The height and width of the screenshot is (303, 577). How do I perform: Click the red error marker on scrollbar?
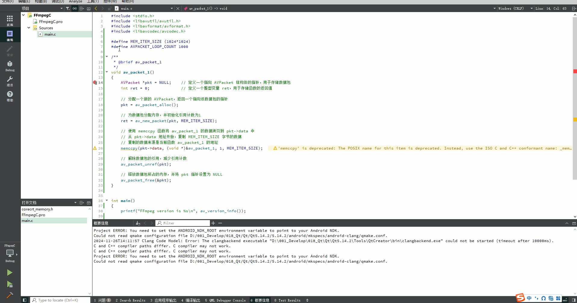coord(575,71)
